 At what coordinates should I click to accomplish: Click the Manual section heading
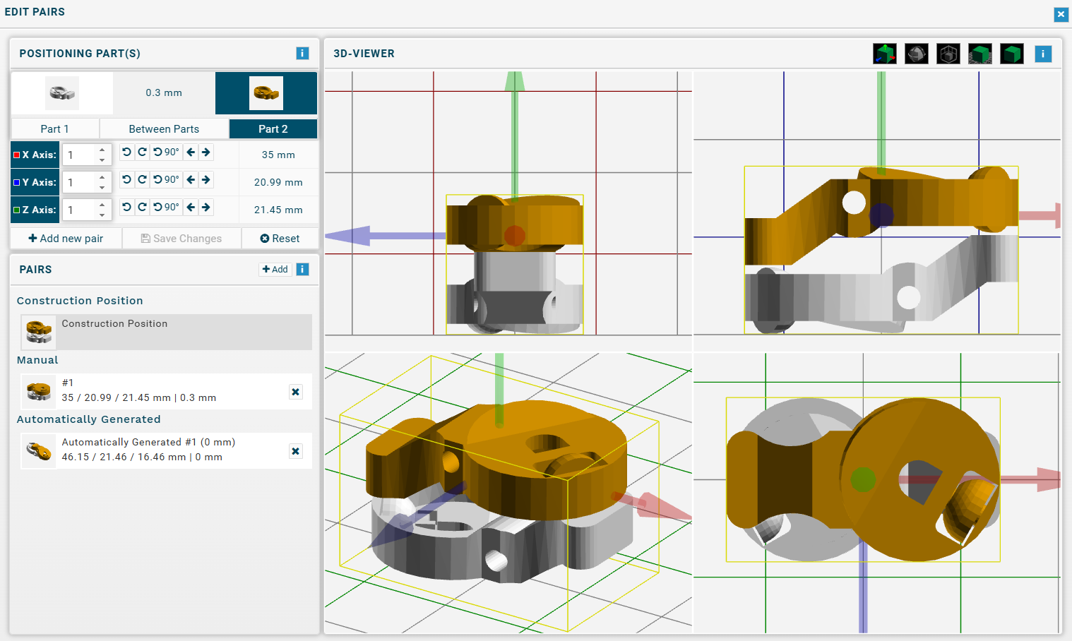pos(37,360)
